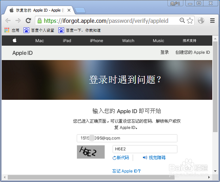
Task: Open the Mac menu item
Action: pos(39,41)
